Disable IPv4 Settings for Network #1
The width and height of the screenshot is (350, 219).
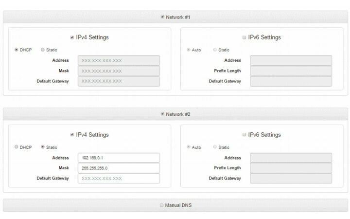[x=72, y=37]
